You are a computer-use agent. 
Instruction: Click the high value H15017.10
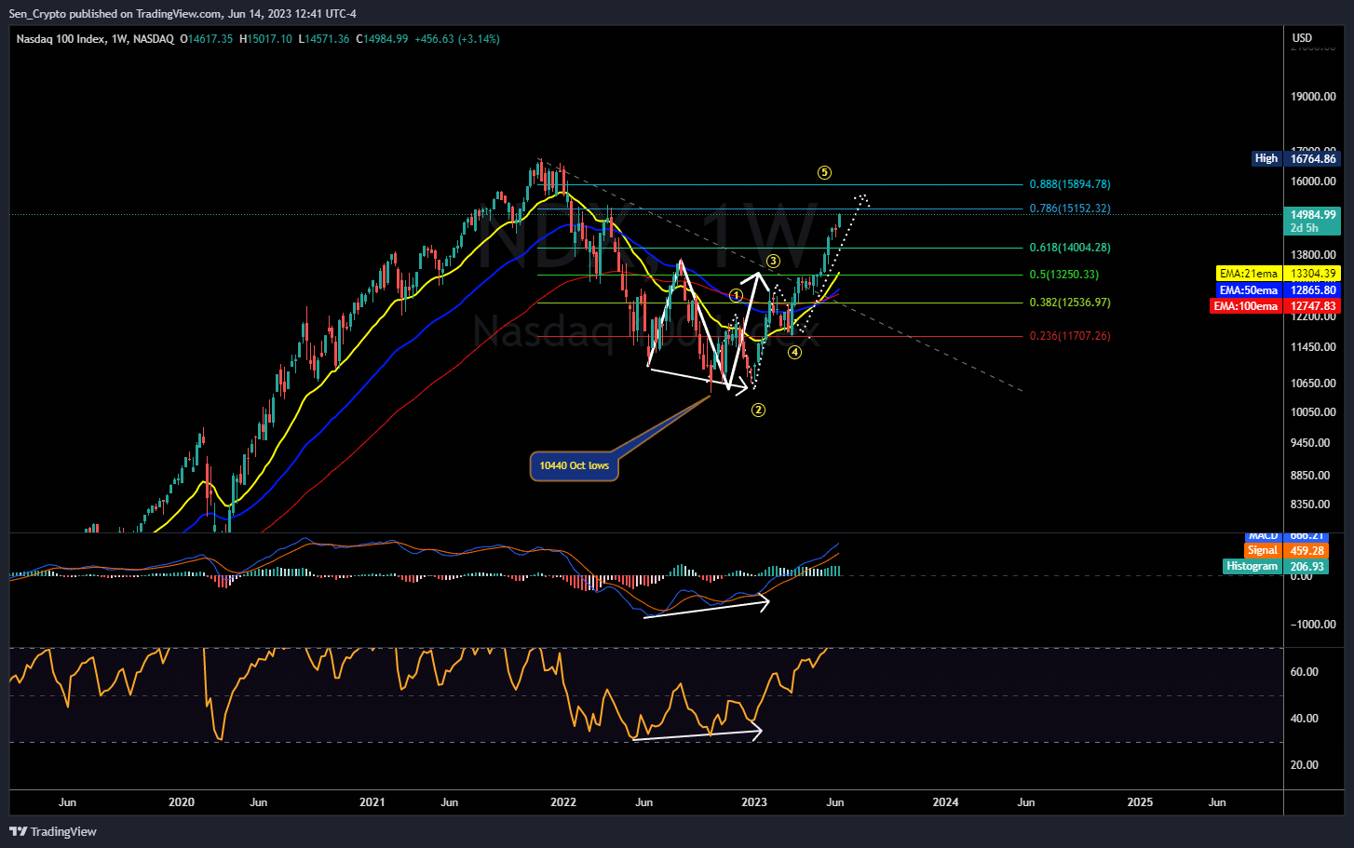coord(265,39)
